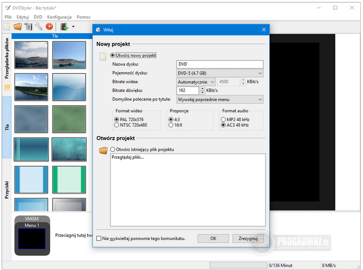Click Przeglądaj pliki... entry in list
The height and width of the screenshot is (270, 363).
(x=128, y=157)
